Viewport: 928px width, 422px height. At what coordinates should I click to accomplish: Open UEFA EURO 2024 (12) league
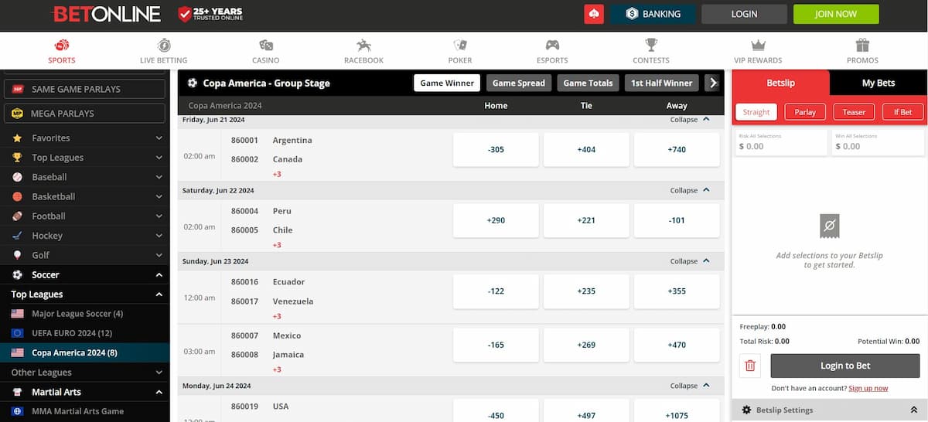coord(72,333)
